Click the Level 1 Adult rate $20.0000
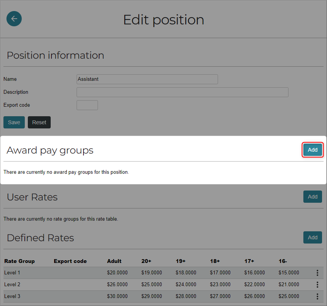This screenshot has height=306, width=327. click(x=117, y=272)
